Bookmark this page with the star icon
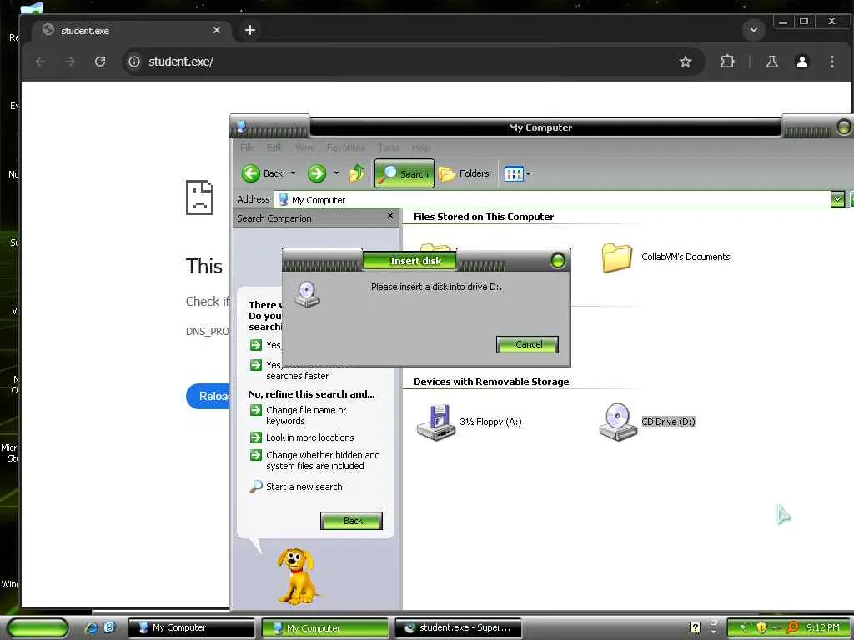Image resolution: width=854 pixels, height=640 pixels. (x=686, y=62)
